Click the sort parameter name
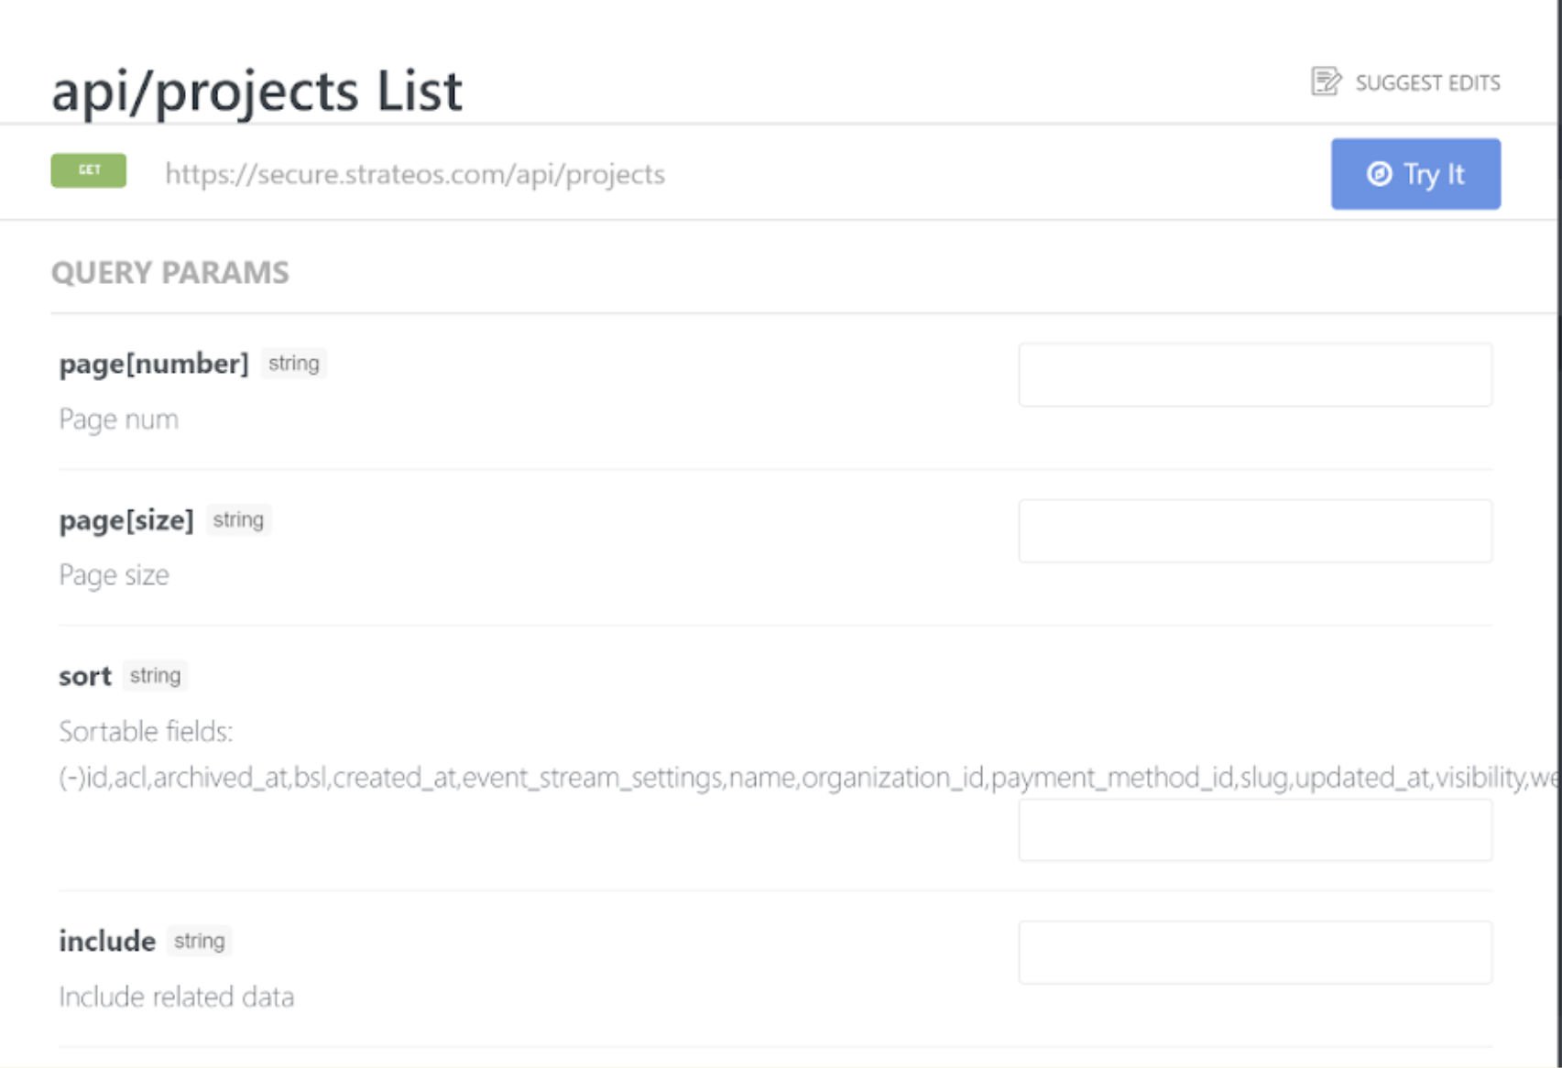This screenshot has width=1562, height=1068. click(x=85, y=676)
